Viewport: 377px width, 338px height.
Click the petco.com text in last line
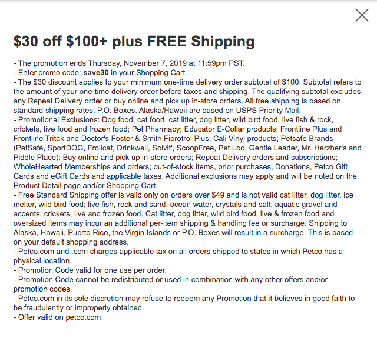pyautogui.click(x=84, y=317)
